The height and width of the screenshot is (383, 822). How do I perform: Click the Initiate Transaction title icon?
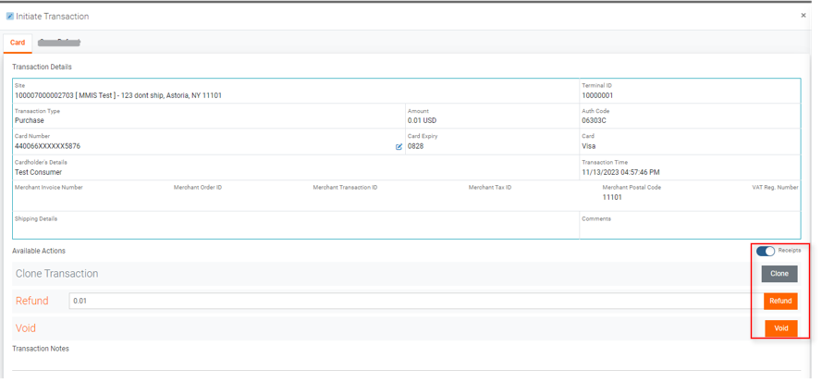10,17
